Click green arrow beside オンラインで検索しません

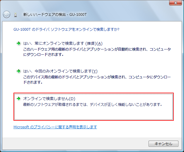18,99
